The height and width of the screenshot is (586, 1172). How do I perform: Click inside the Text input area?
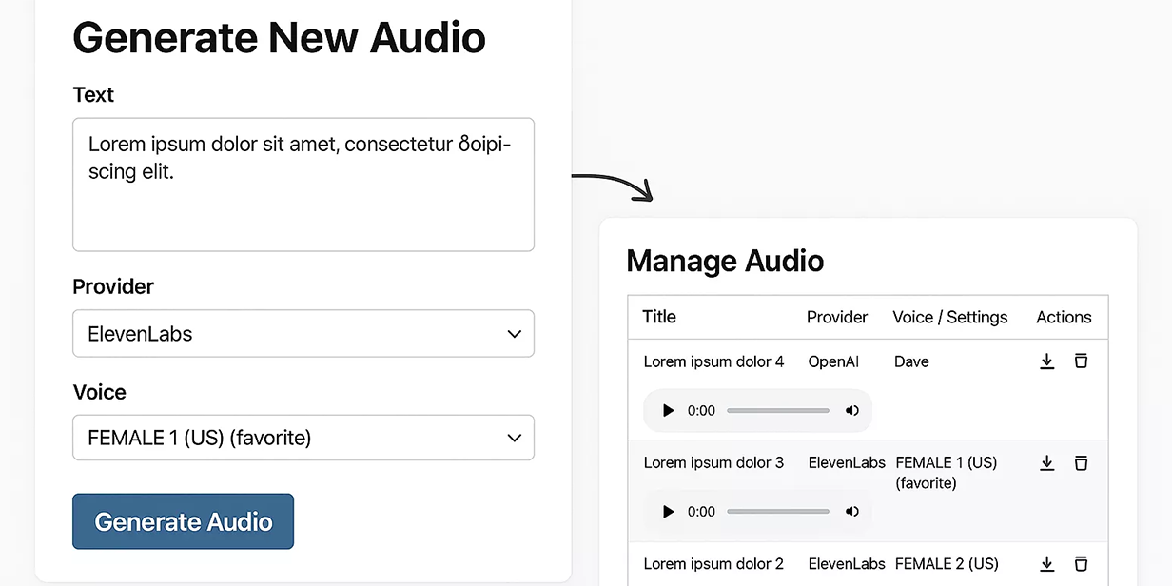click(303, 184)
